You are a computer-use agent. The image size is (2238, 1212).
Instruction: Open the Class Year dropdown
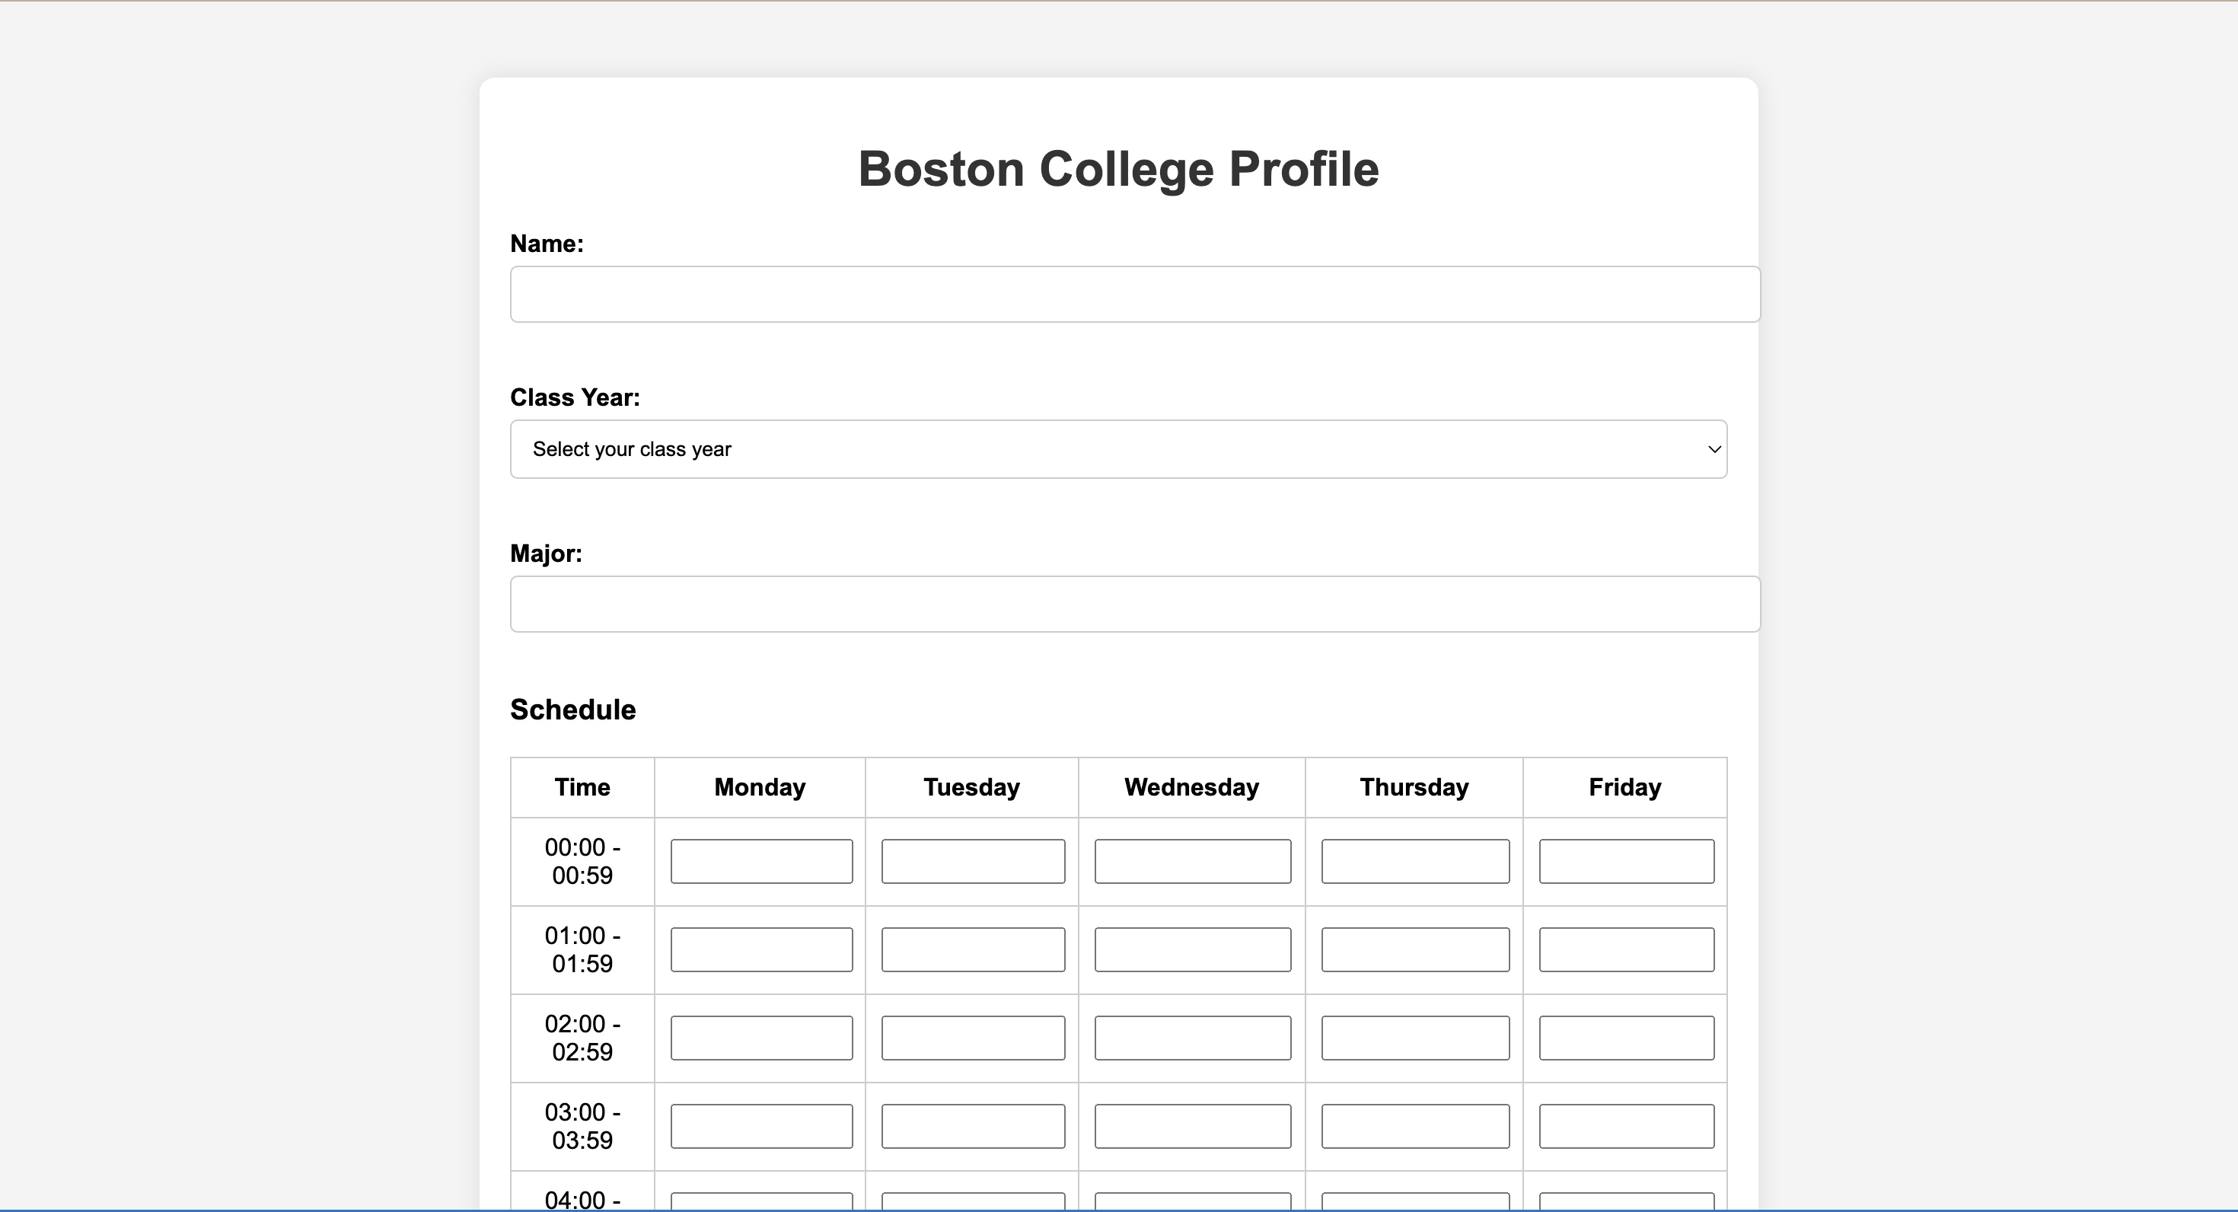1117,449
